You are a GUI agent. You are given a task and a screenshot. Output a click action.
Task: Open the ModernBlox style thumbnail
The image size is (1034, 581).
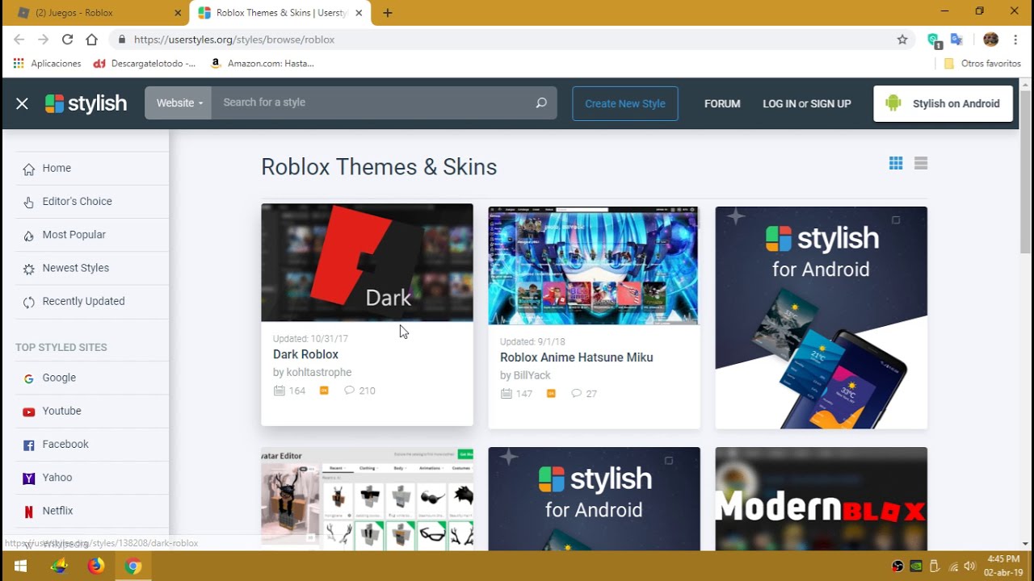pos(821,499)
